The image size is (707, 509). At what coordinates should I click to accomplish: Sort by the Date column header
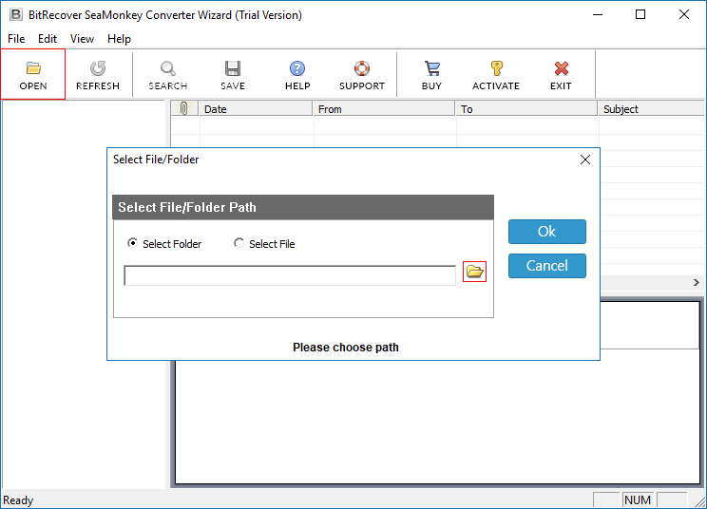(256, 108)
